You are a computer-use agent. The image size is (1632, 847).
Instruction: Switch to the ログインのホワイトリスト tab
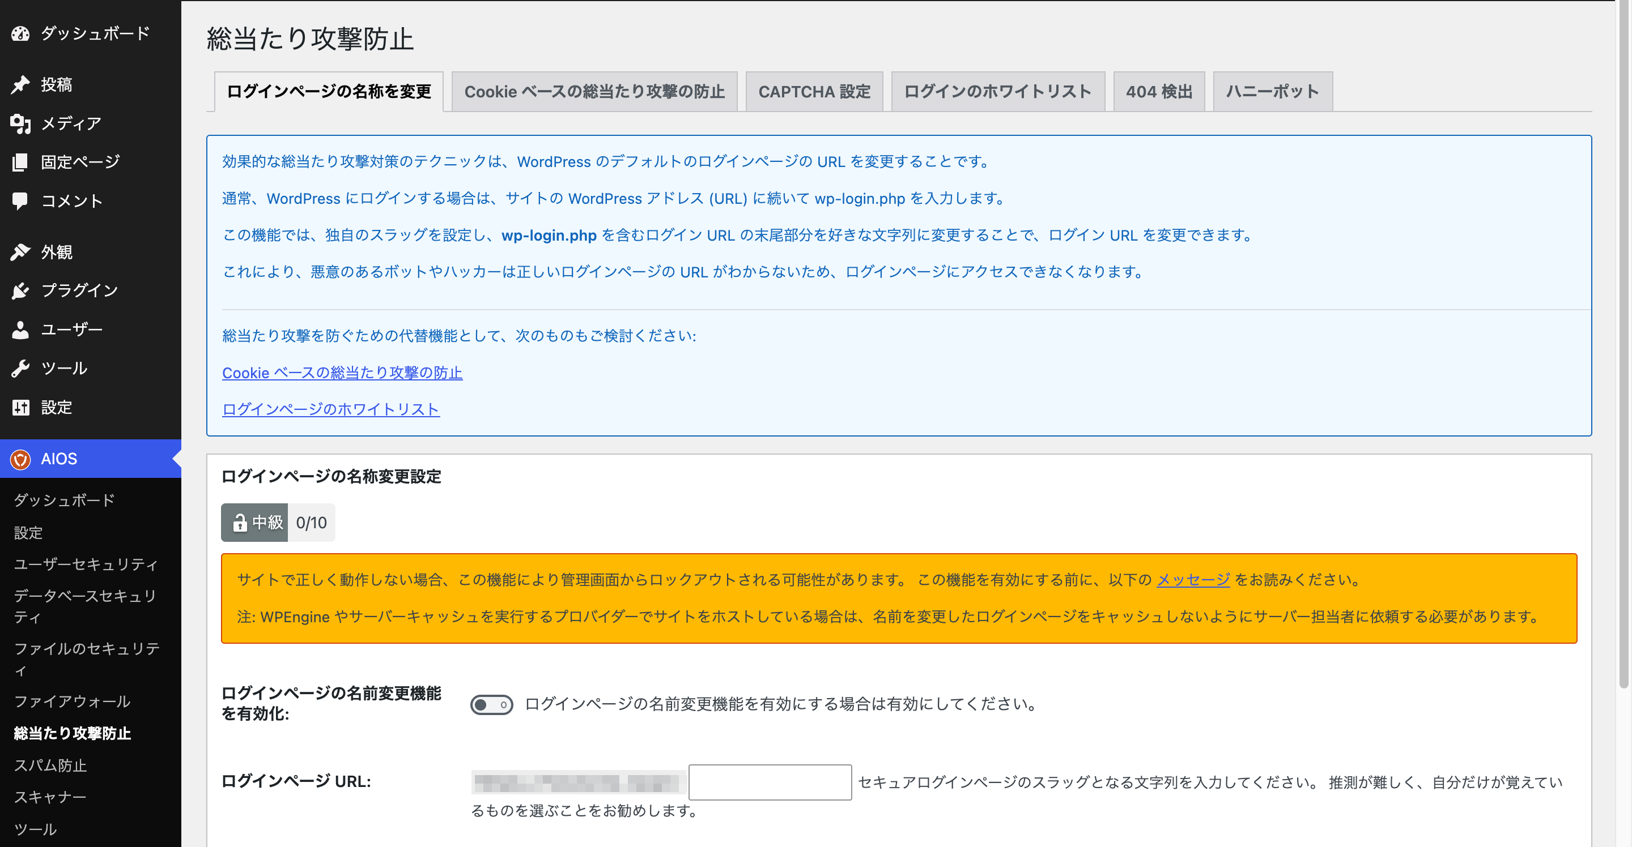[998, 92]
